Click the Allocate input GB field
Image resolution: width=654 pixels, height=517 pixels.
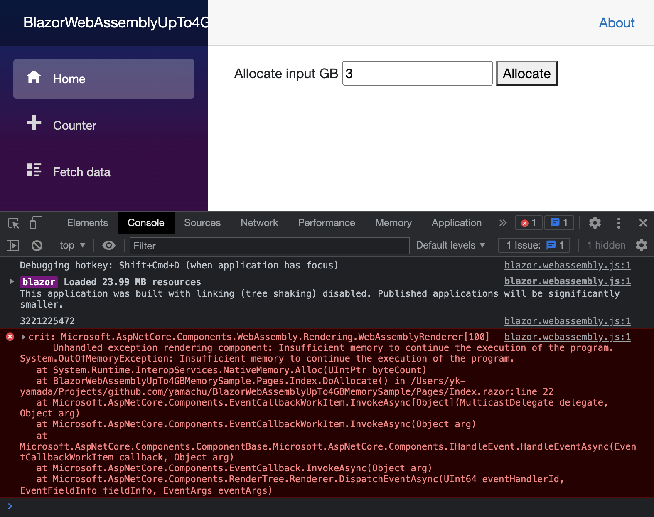pyautogui.click(x=418, y=74)
